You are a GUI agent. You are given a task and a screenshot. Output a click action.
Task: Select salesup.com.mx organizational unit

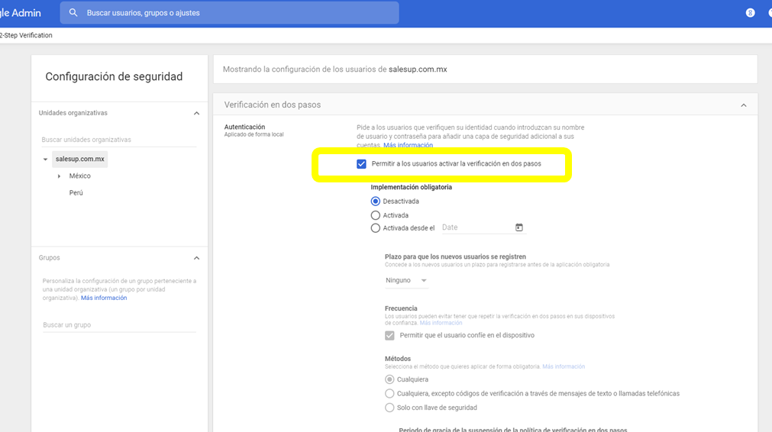click(79, 159)
